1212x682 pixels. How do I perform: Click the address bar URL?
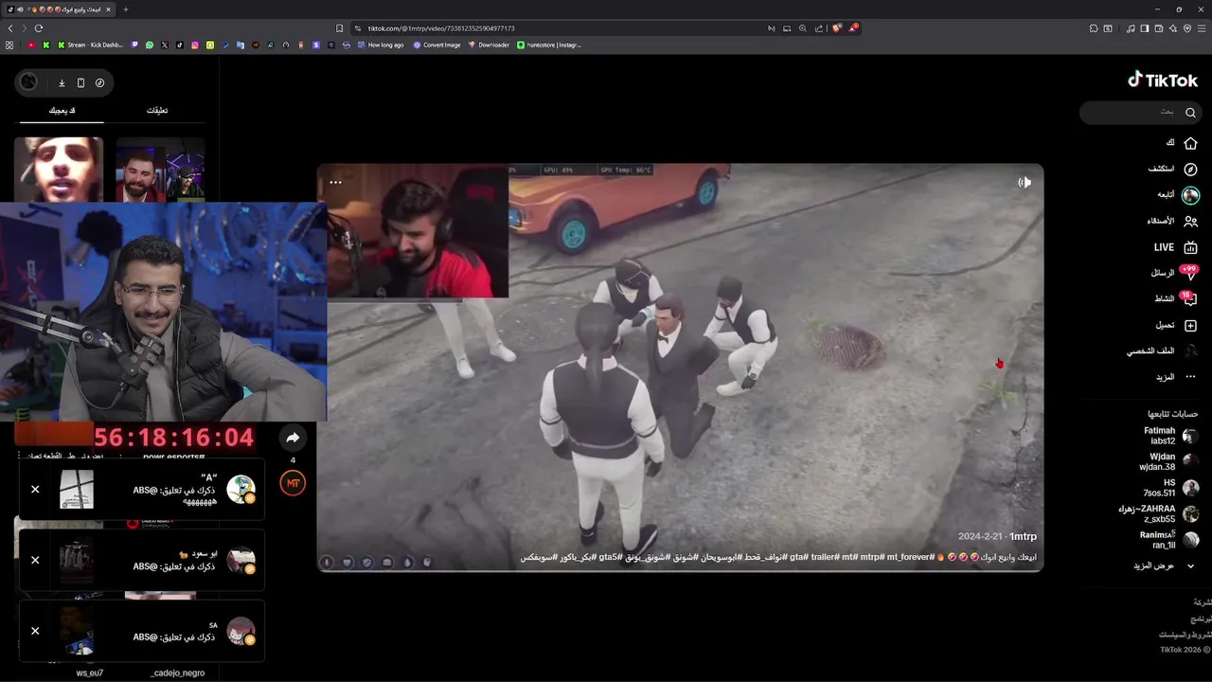[441, 28]
